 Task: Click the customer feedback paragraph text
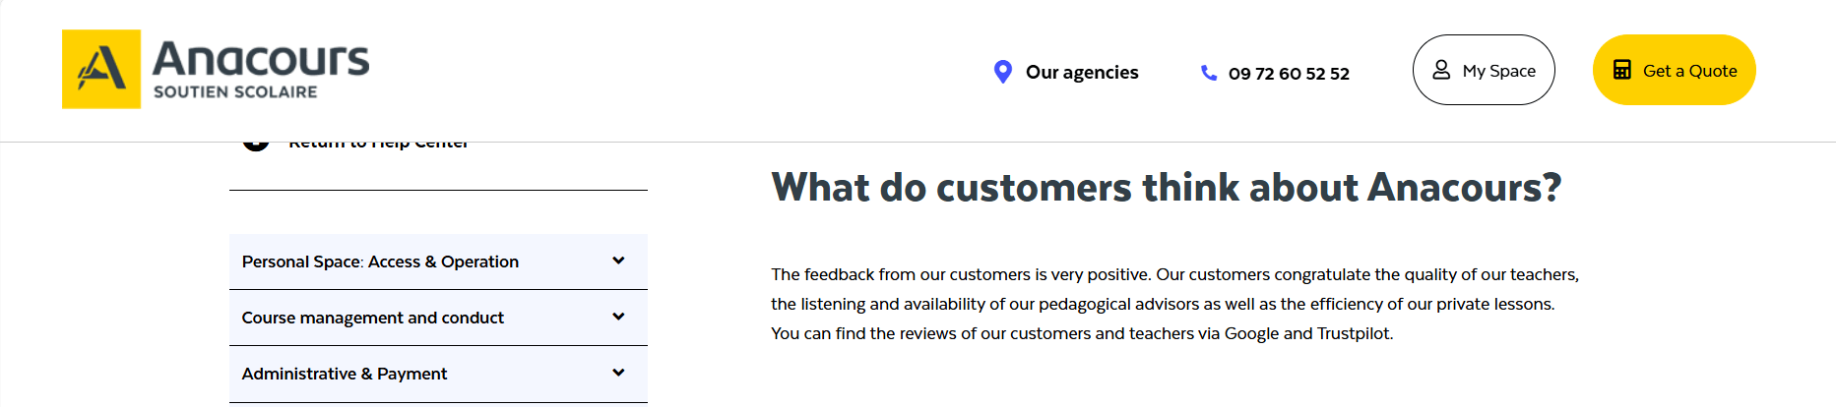[1173, 304]
